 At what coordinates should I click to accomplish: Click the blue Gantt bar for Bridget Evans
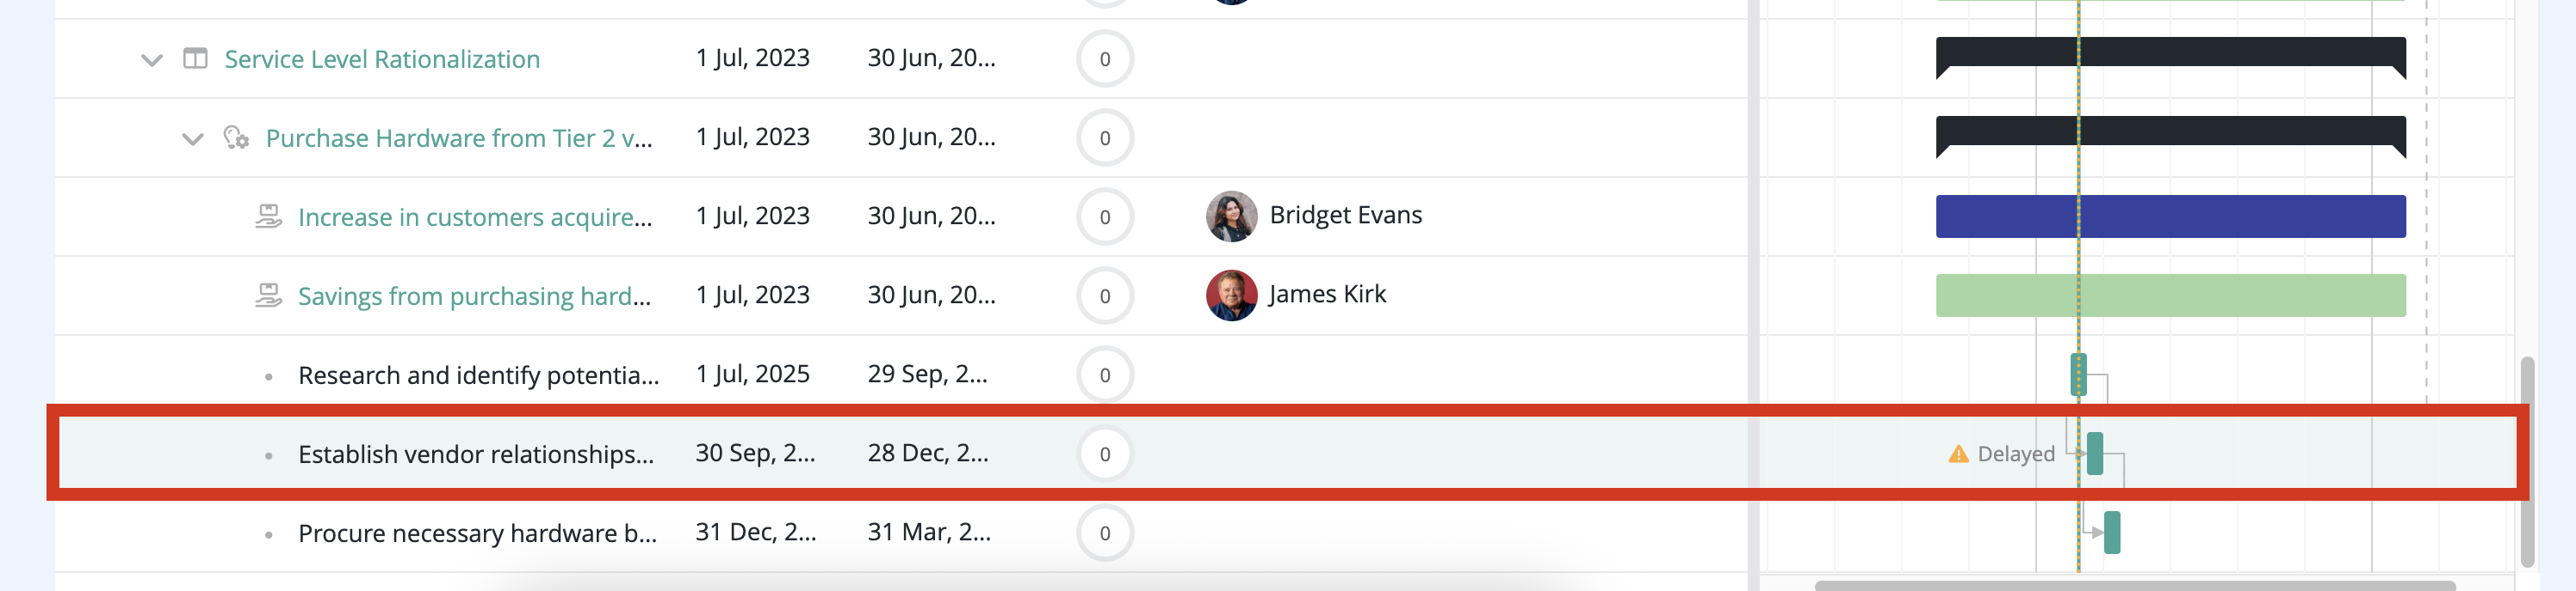pos(2170,216)
